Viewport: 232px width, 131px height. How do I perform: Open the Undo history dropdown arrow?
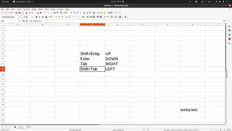click(x=47, y=13)
